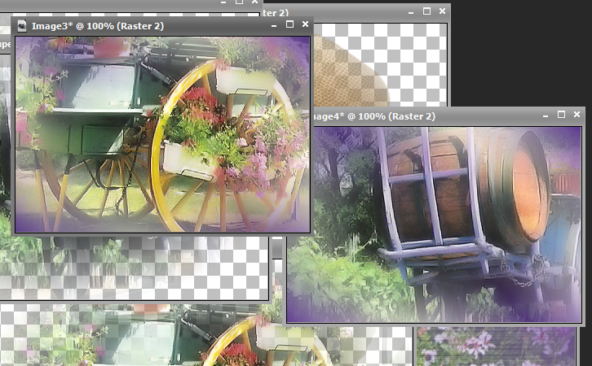This screenshot has width=592, height=366.
Task: Minimize the Image3 window
Action: (274, 25)
